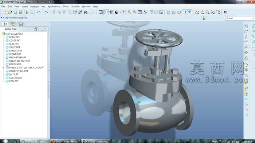Open the redo history dropdown arrow
Screen dimensions: 255x143
pyautogui.click(x=50, y=12)
